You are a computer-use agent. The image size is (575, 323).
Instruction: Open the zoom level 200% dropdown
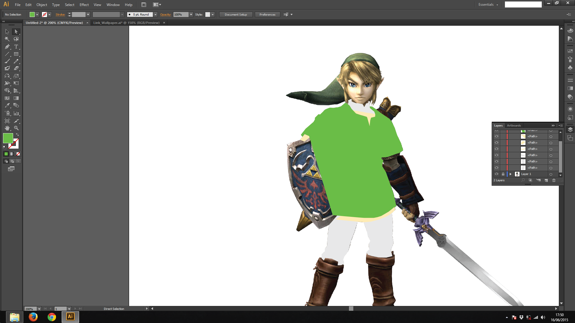tap(39, 309)
